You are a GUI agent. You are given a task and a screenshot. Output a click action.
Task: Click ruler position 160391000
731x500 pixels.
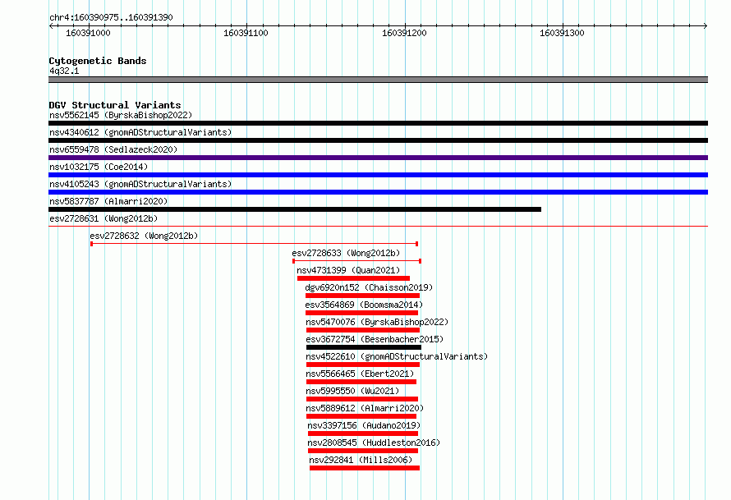click(x=88, y=33)
